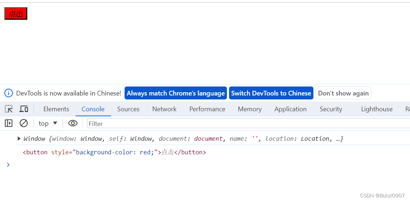Viewport: 410px width, 201px height.
Task: Click the 'document' value in Window log
Action: [x=208, y=139]
